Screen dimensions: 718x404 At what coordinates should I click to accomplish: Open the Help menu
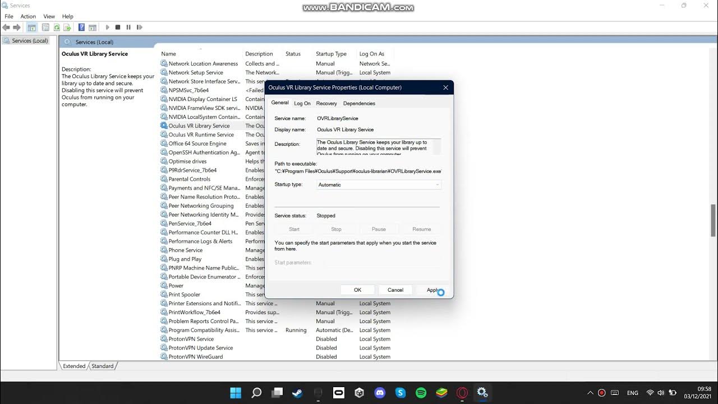click(x=68, y=16)
